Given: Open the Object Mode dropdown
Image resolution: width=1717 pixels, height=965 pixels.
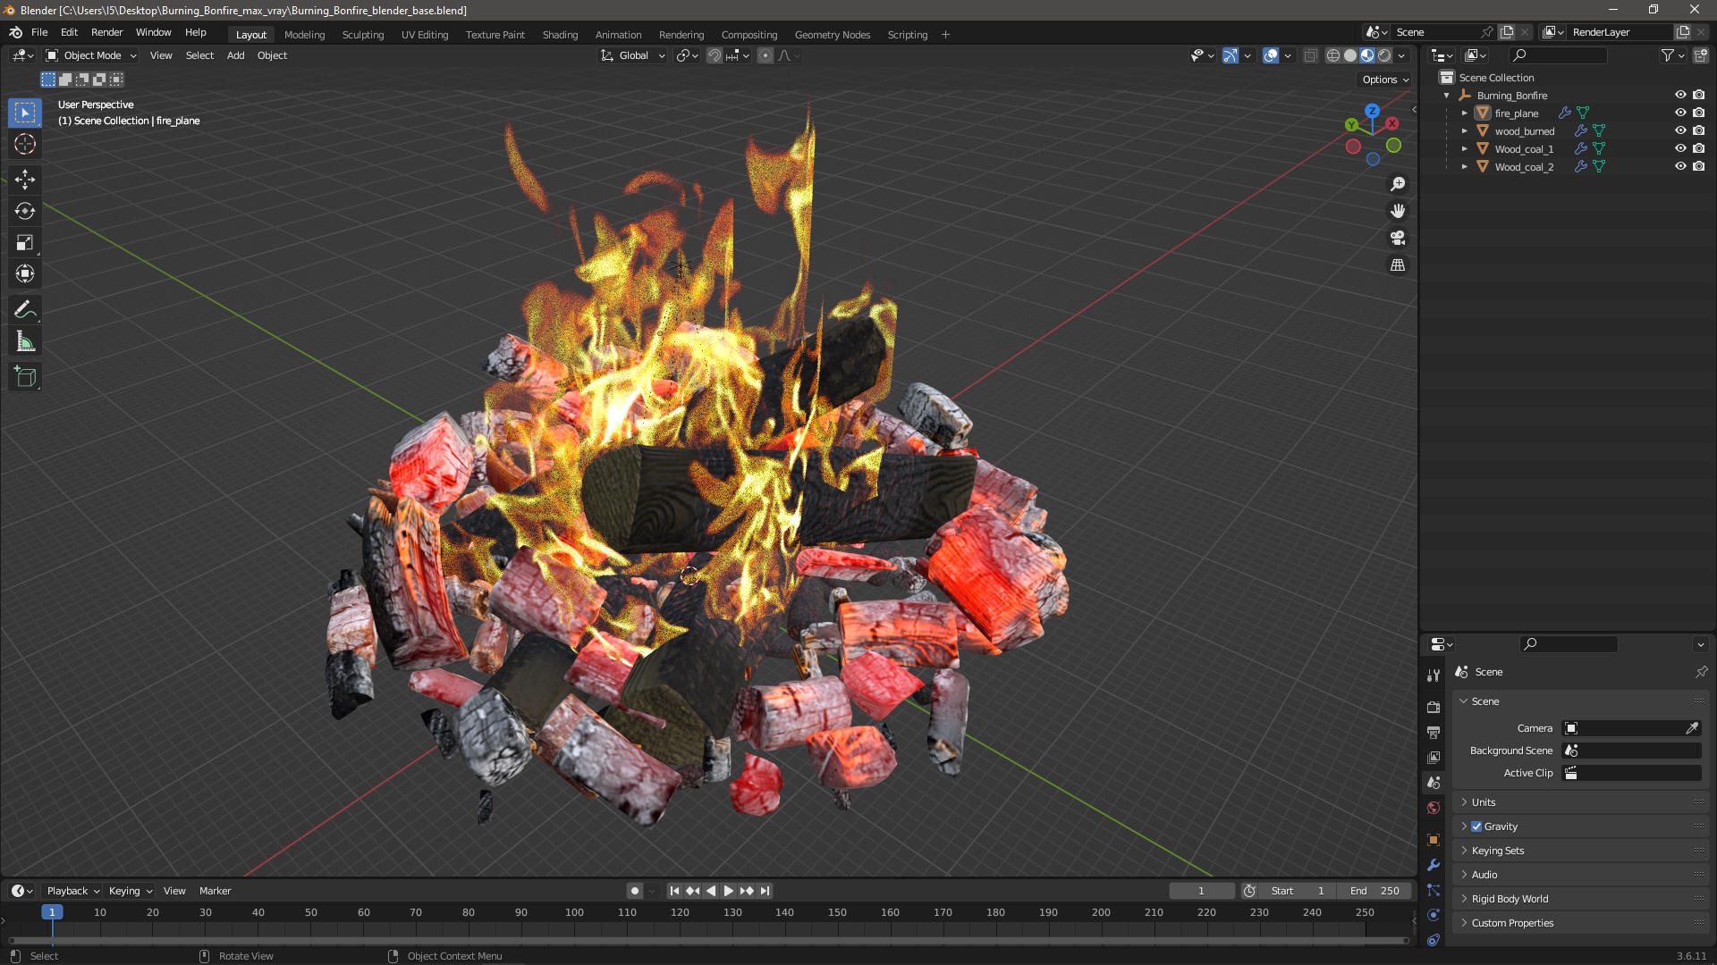Looking at the screenshot, I should click(x=91, y=55).
